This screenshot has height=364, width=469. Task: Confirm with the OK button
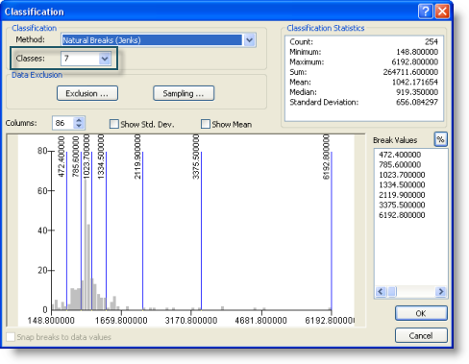(421, 313)
